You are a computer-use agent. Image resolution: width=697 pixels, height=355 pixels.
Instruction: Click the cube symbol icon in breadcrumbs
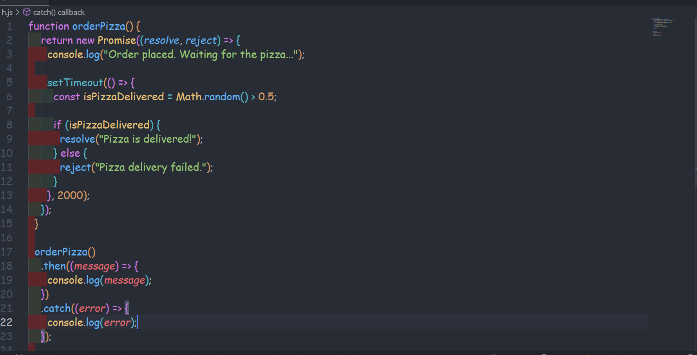click(x=27, y=12)
